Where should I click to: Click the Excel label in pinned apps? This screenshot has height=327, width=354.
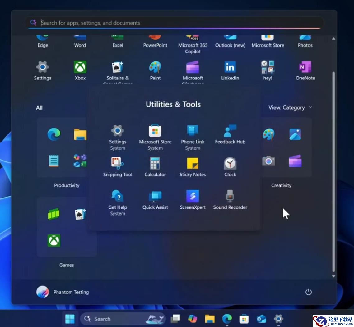point(118,45)
